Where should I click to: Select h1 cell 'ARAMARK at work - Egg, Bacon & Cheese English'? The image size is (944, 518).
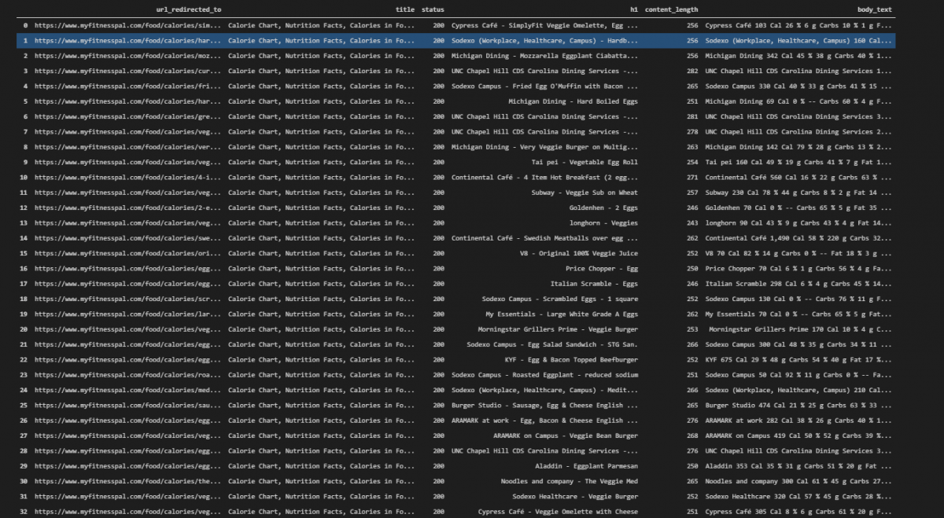pos(544,421)
